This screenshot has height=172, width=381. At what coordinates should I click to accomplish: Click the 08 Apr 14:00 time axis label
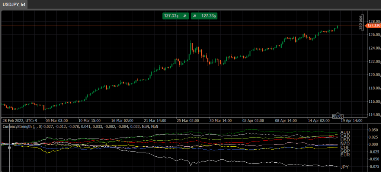286,121
